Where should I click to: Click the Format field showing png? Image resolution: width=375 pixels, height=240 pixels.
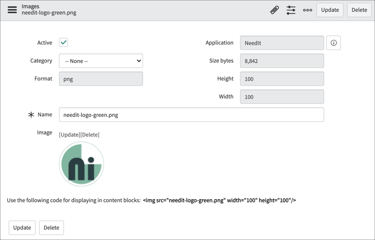(x=101, y=79)
